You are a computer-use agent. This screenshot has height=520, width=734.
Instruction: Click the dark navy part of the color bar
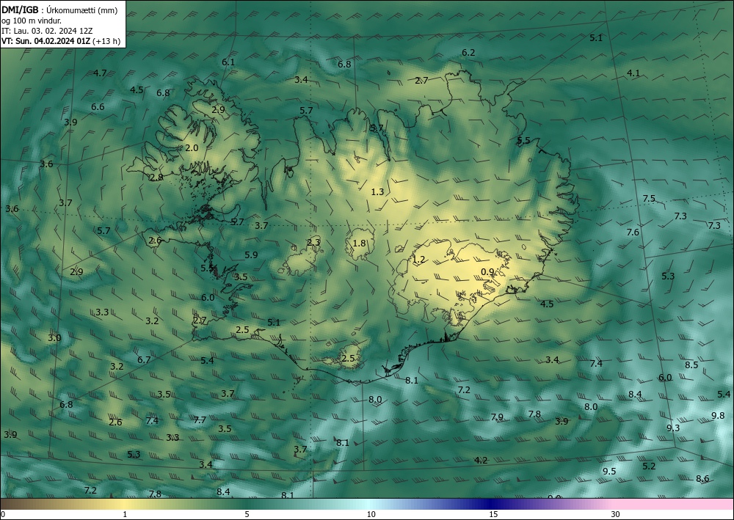pos(489,504)
